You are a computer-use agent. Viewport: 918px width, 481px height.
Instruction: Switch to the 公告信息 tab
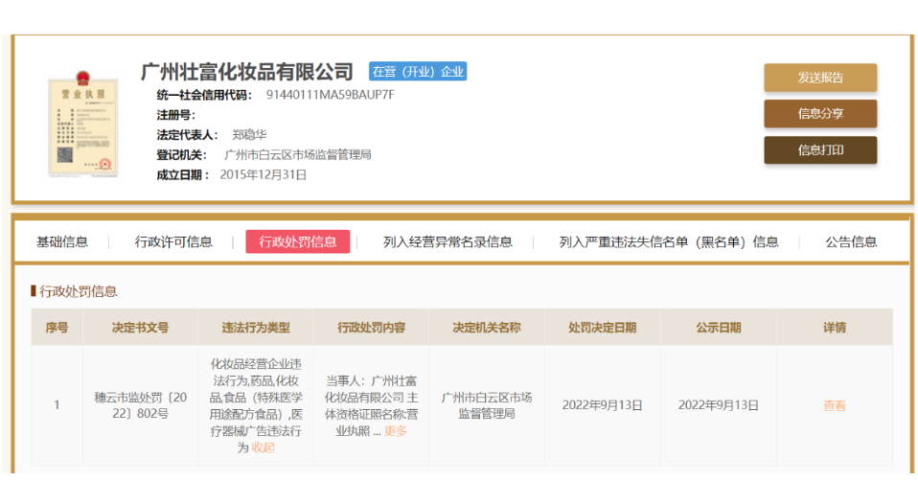click(851, 241)
